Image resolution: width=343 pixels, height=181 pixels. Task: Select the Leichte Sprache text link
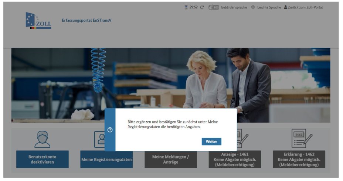(269, 7)
